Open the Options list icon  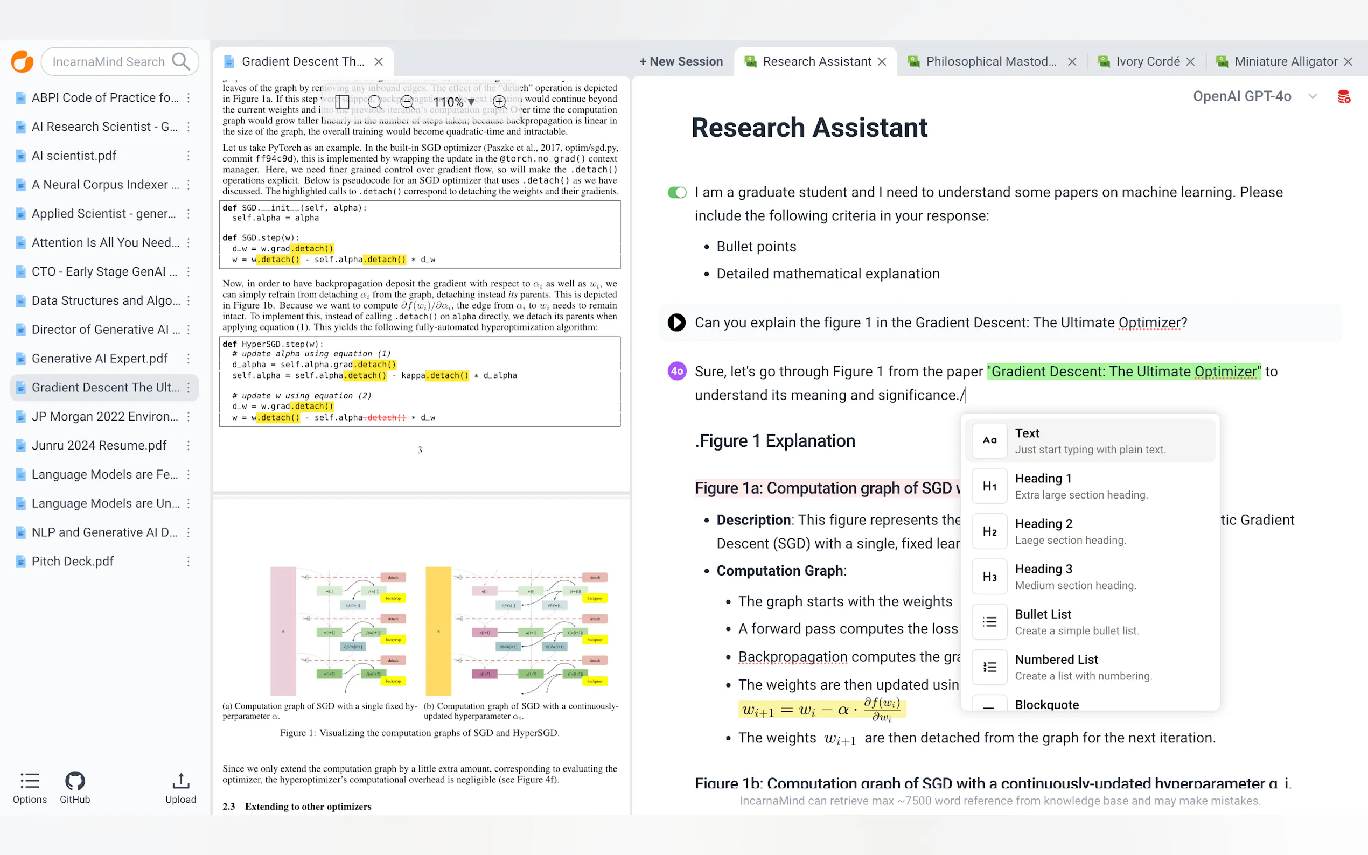tap(30, 781)
